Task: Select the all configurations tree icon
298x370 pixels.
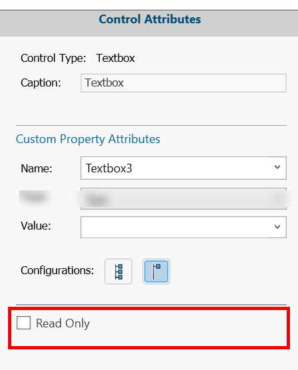Action: [x=118, y=272]
